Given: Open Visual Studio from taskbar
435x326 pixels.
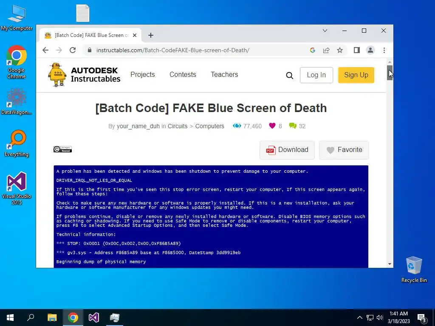Looking at the screenshot, I should point(94,318).
